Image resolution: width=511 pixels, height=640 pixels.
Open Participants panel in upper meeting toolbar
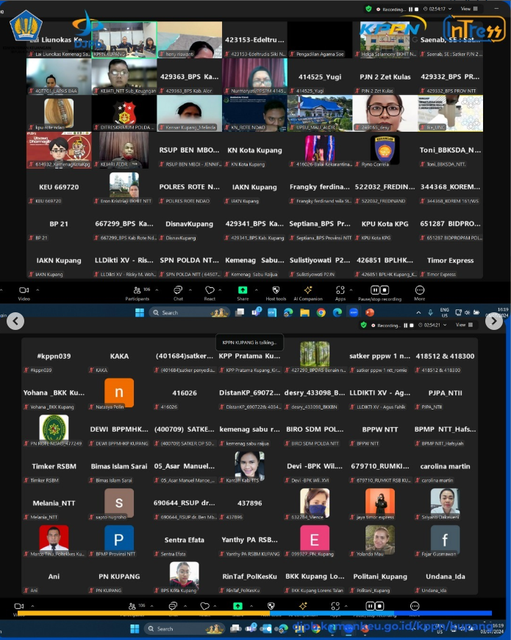(x=137, y=292)
